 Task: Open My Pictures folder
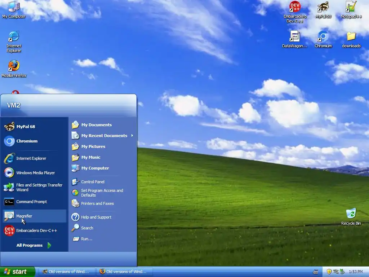click(x=103, y=146)
